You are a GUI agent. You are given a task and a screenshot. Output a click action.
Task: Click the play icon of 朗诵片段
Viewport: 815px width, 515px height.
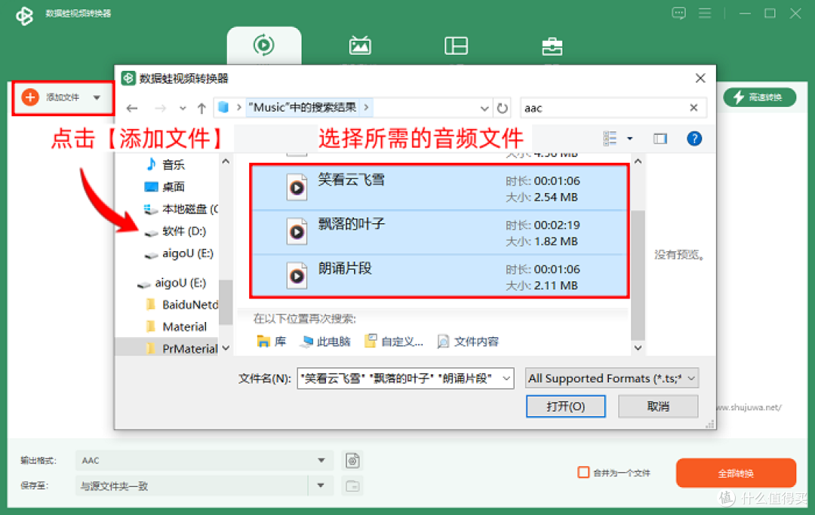pyautogui.click(x=297, y=276)
